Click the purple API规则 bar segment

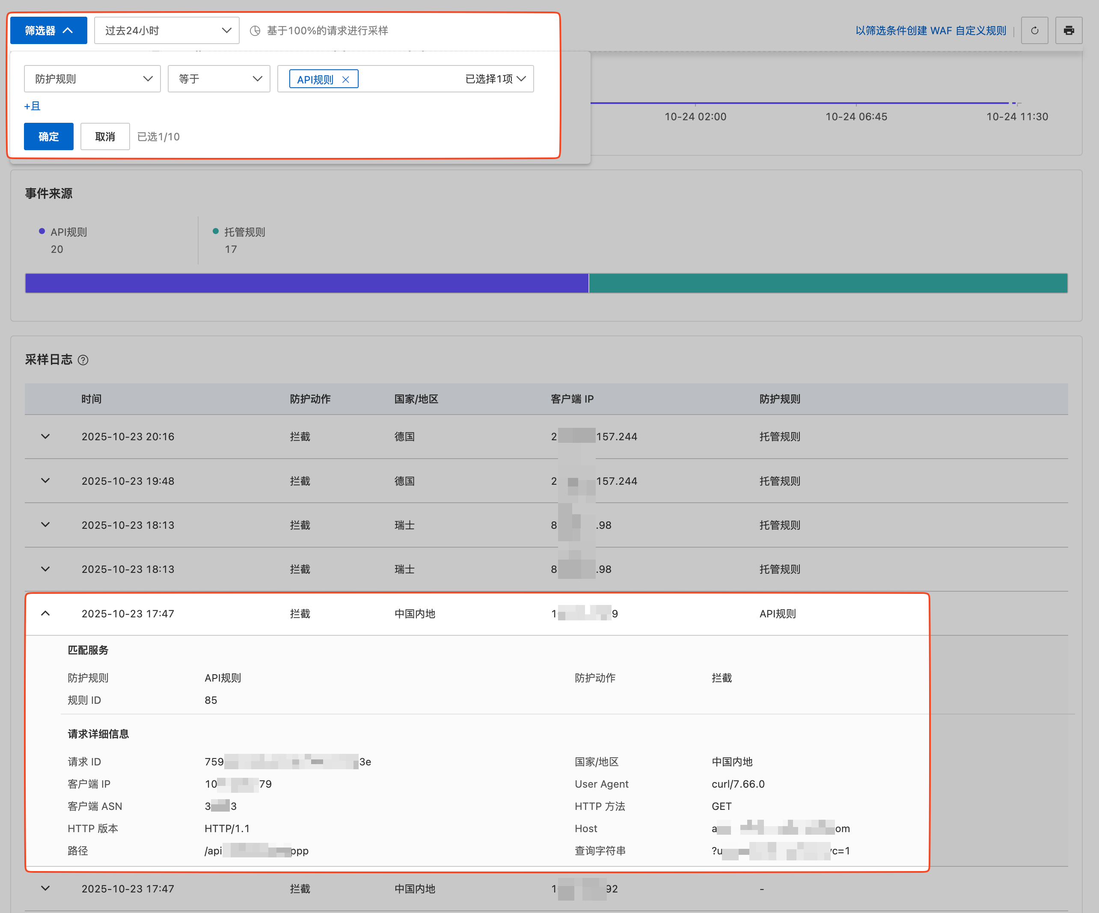pos(307,283)
